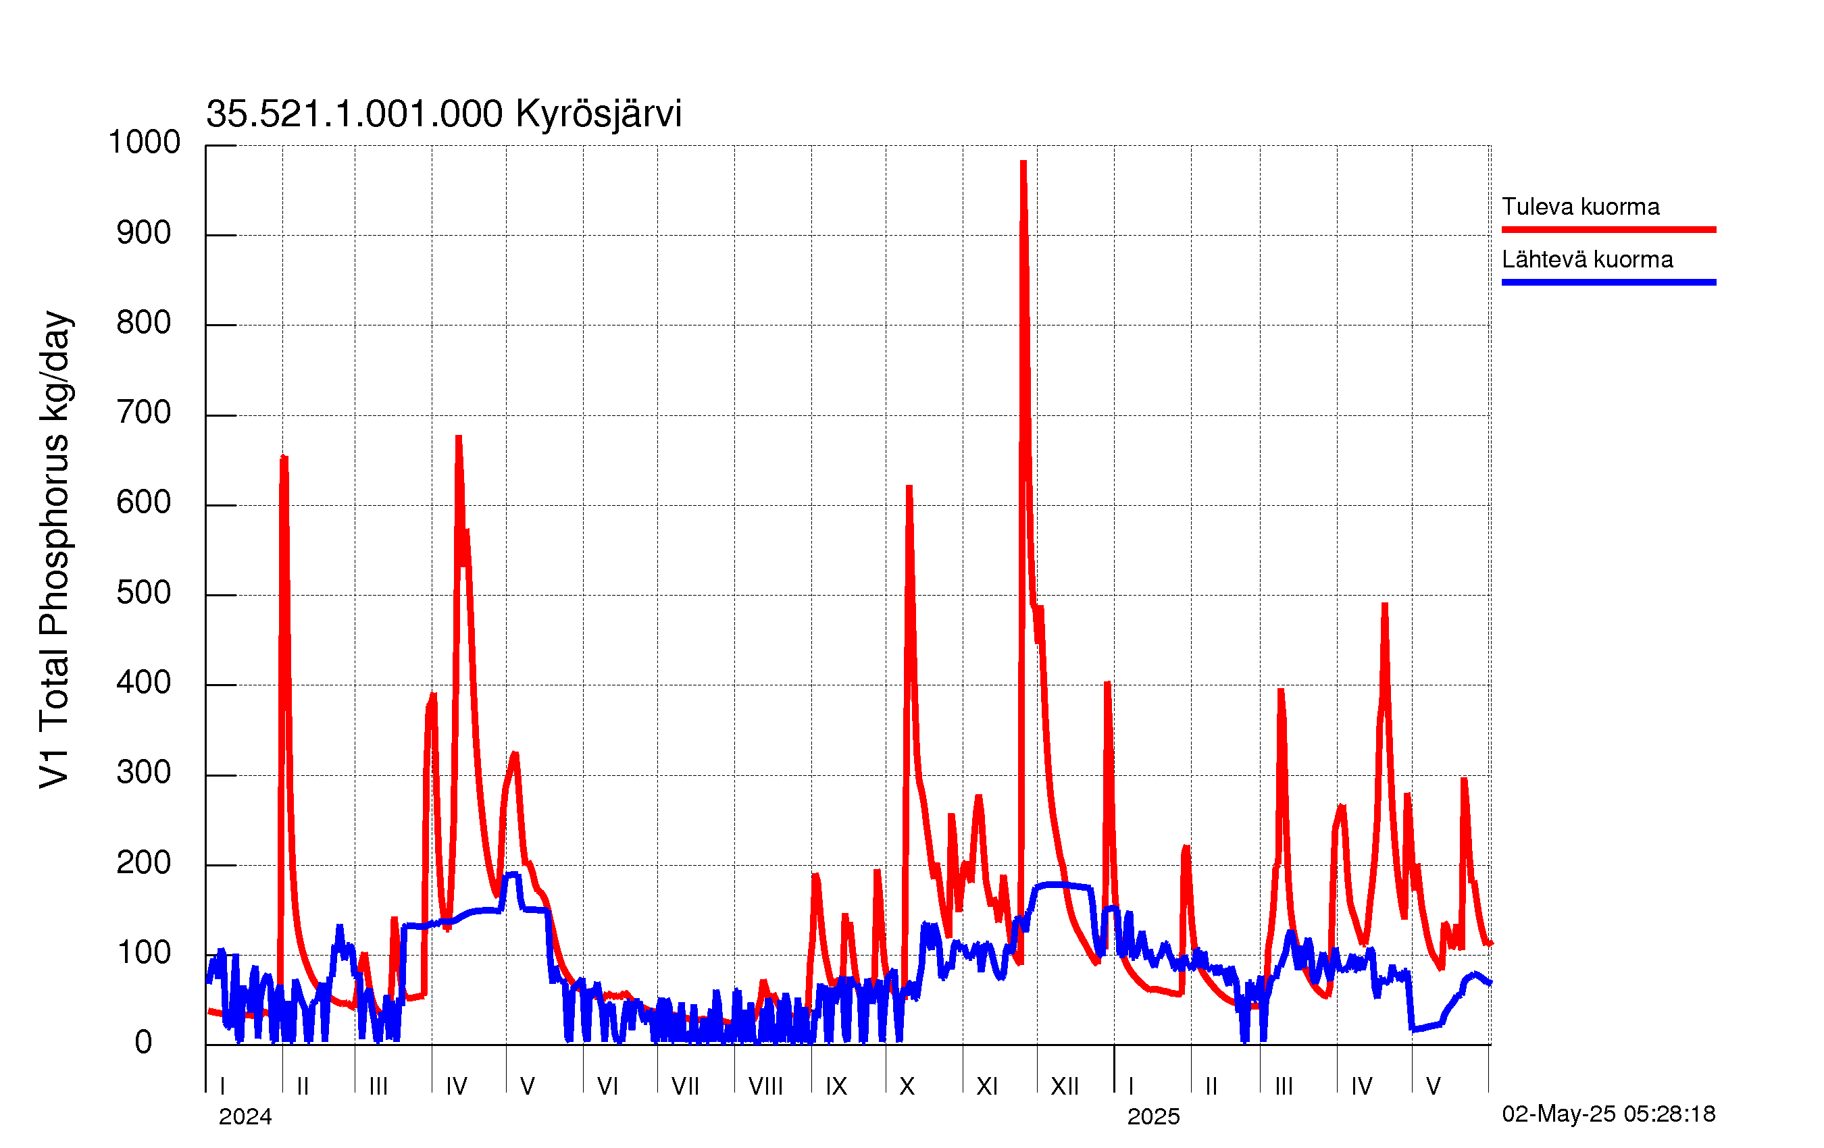Click the y-axis value 300

pos(144,773)
